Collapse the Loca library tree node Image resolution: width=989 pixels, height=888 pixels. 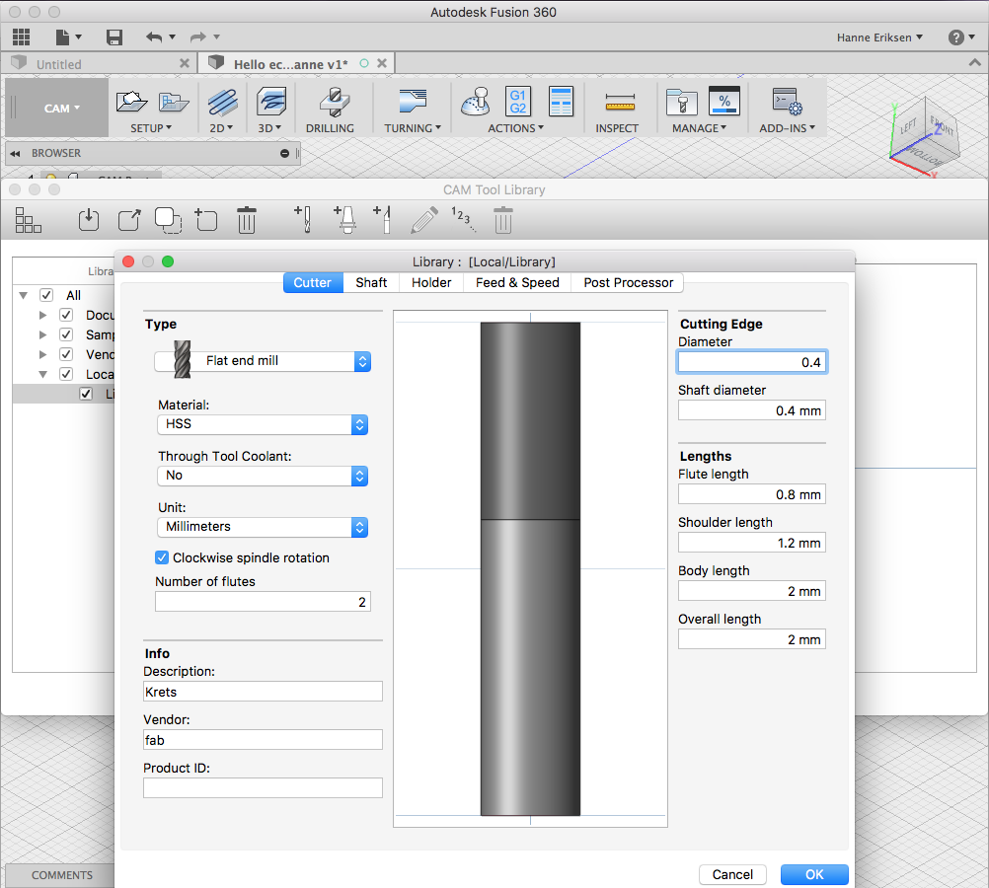click(42, 374)
